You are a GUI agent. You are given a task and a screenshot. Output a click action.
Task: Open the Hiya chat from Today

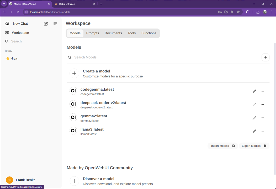click(x=14, y=59)
